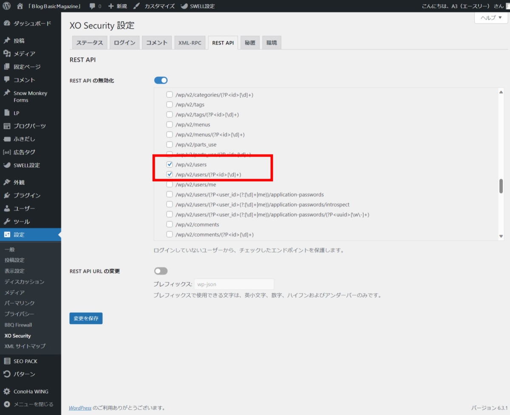
Task: Switch to the XML-RPC tab
Action: (x=190, y=42)
